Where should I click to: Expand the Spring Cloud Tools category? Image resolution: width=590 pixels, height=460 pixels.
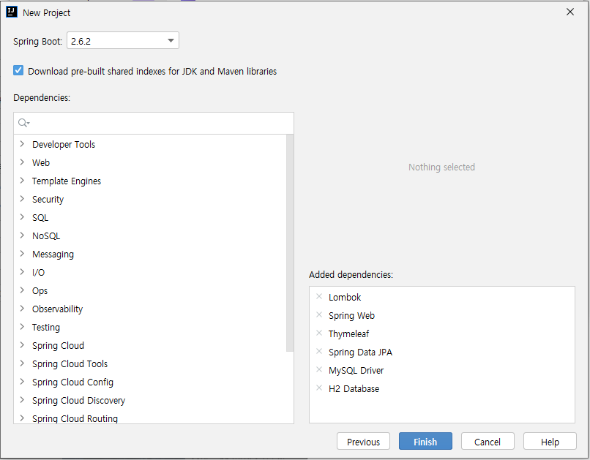tap(22, 363)
